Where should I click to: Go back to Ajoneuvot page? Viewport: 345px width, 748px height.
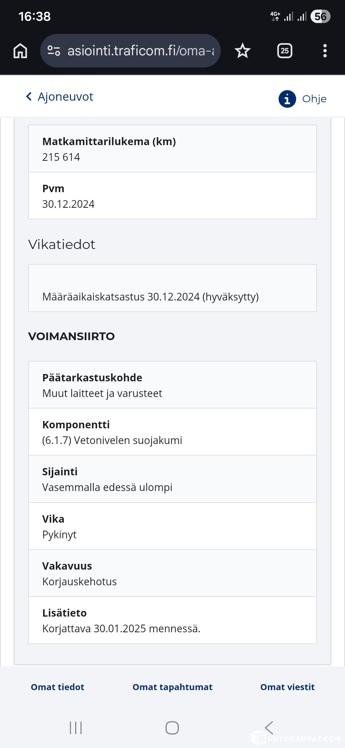pos(65,97)
